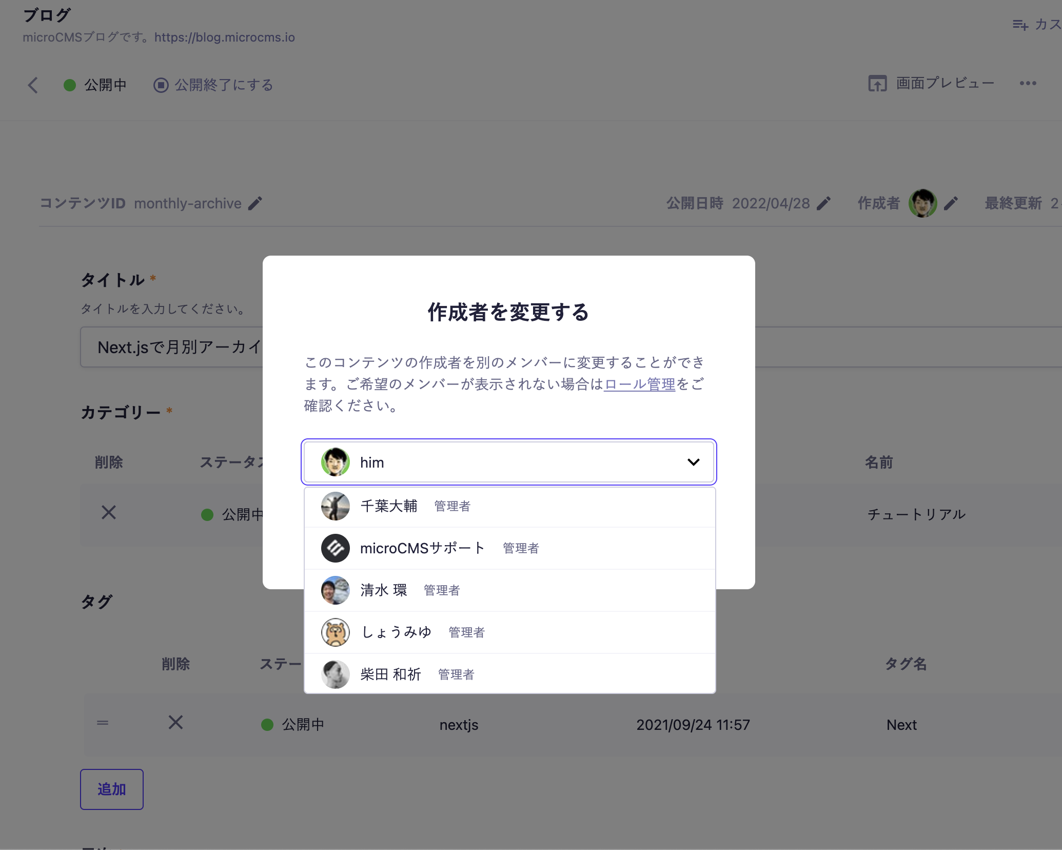Click the pencil icon next to monthly-archive
The image size is (1062, 850).
point(255,204)
